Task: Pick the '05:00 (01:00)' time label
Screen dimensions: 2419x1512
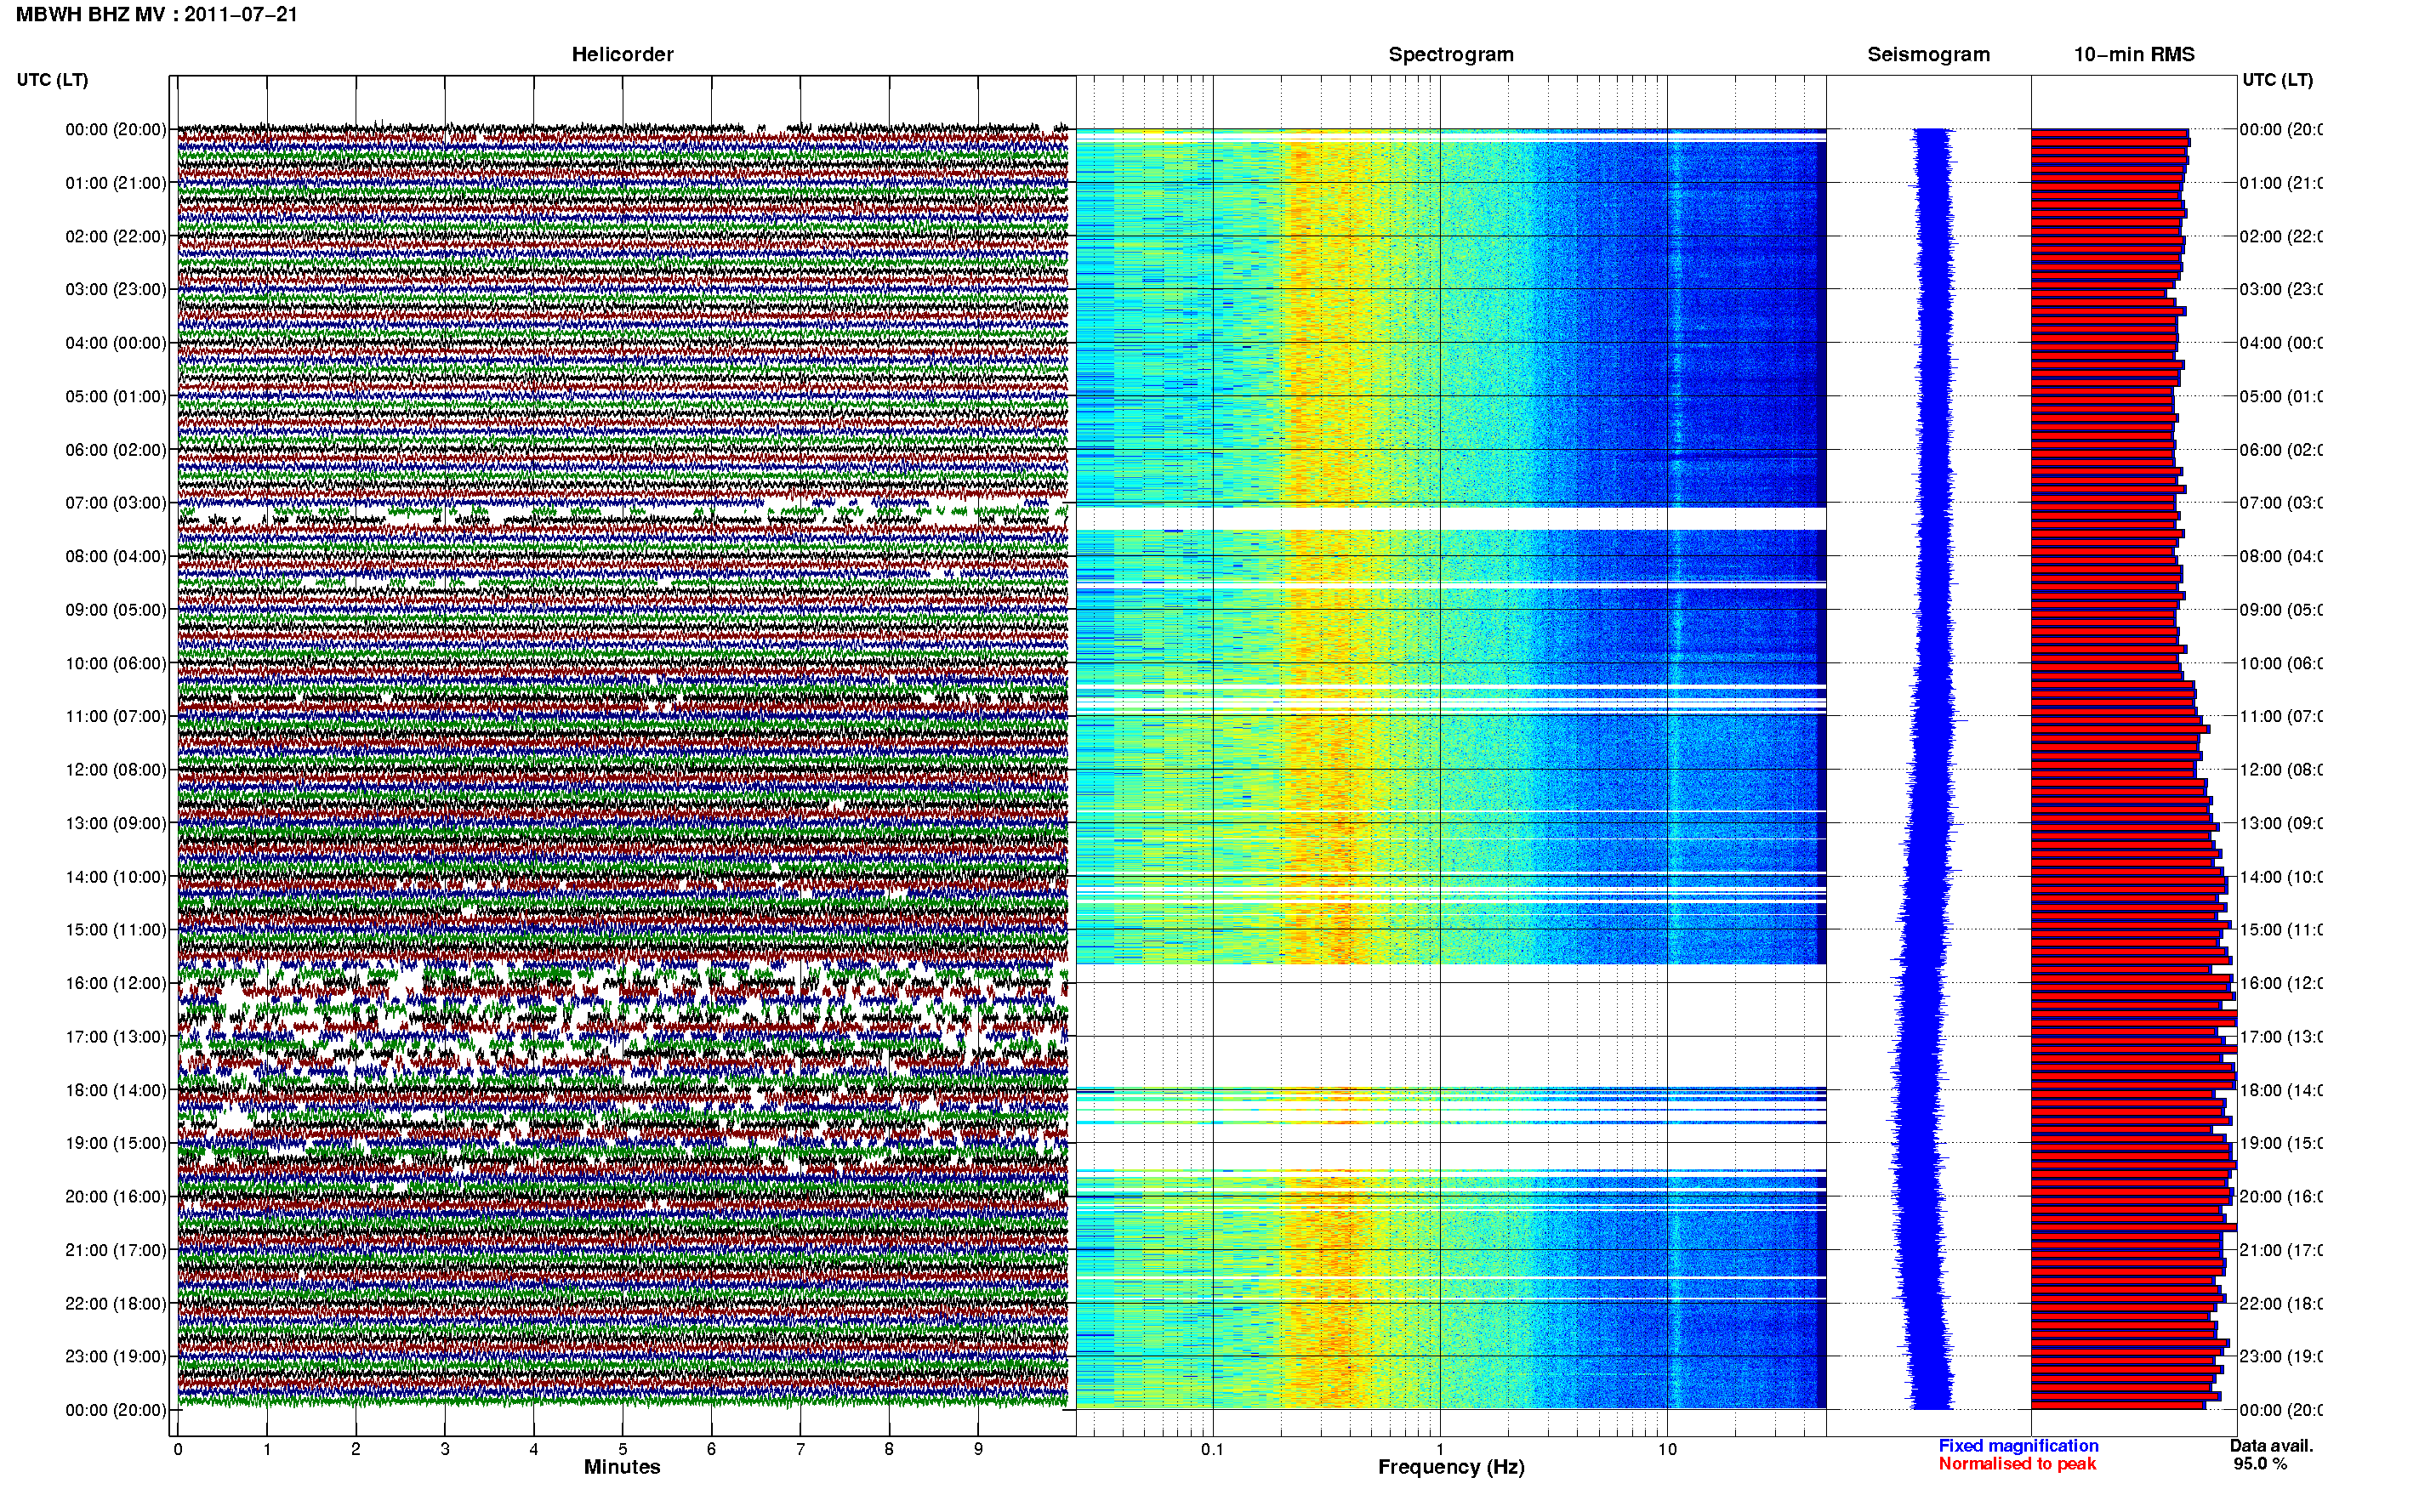Action: [x=116, y=396]
